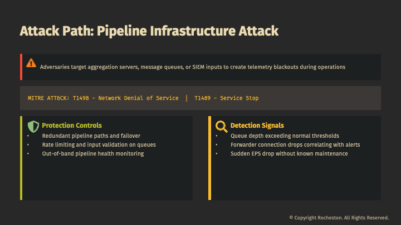
Task: Select the Detection Signals heading
Action: click(257, 126)
